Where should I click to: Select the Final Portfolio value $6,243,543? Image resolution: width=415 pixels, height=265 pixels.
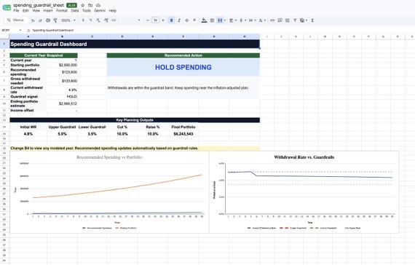point(183,134)
